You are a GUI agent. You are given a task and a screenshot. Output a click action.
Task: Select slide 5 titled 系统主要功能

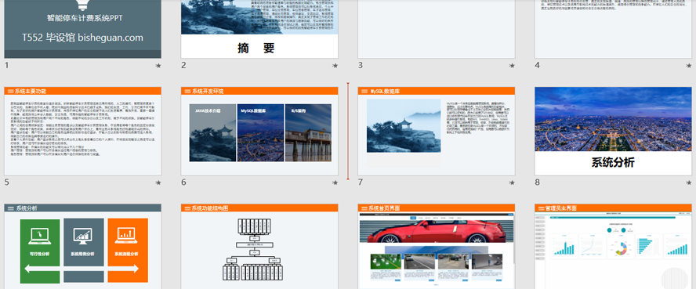coord(82,132)
